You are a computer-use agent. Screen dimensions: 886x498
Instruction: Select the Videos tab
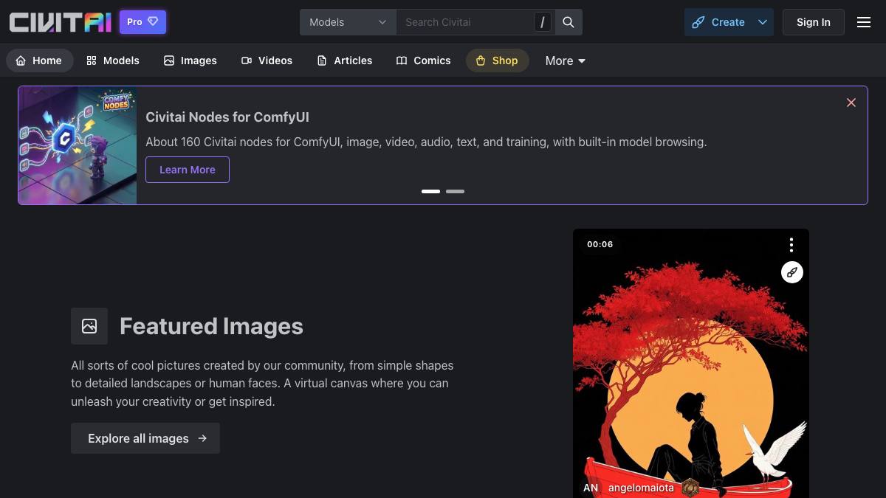pyautogui.click(x=267, y=60)
